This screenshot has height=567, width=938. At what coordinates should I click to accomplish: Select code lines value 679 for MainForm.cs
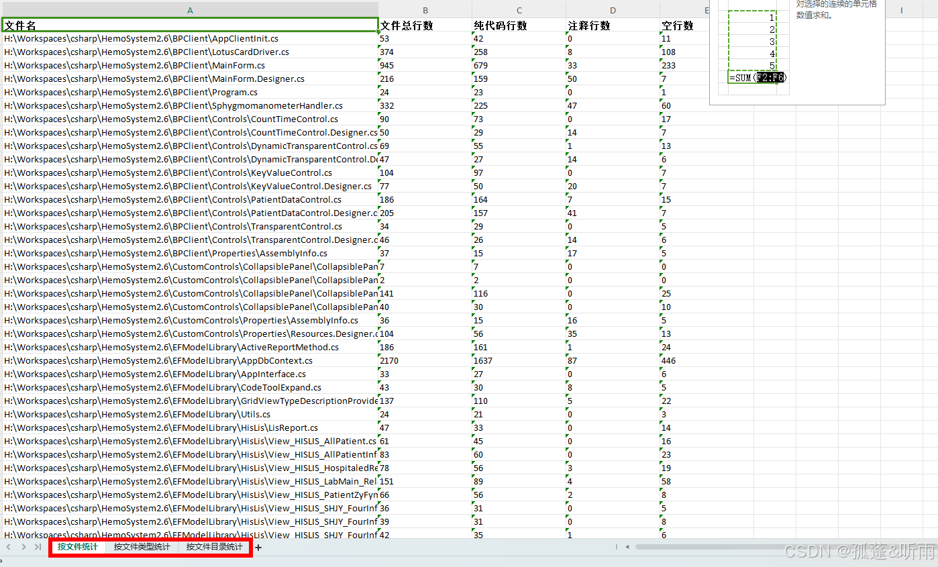click(519, 66)
